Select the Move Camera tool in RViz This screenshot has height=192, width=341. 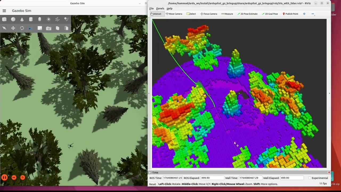click(x=174, y=14)
